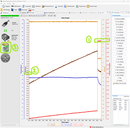Launch the Calibration tool
Screen dimensions: 130x128
point(36,6)
